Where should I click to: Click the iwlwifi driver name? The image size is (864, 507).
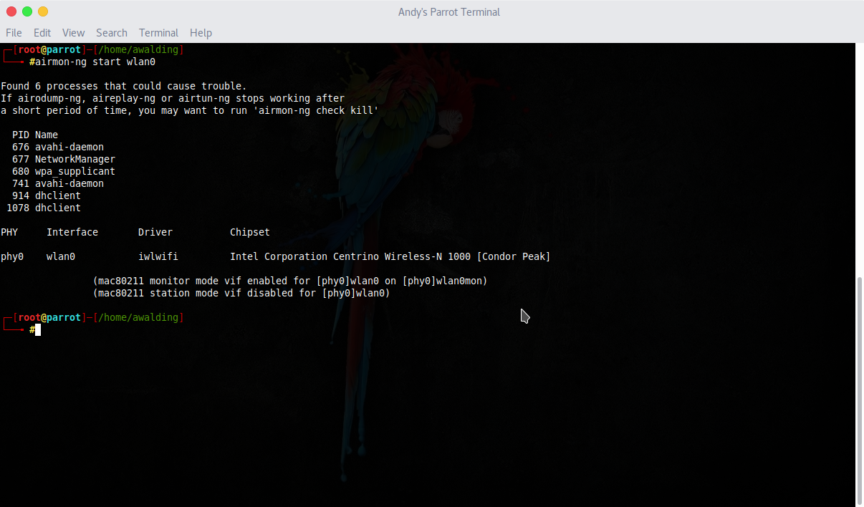(158, 256)
